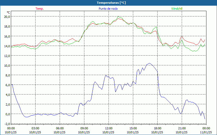Click the 'Temperaturas [°C]' chart title
Screen dimensions: 217x135
111,3
